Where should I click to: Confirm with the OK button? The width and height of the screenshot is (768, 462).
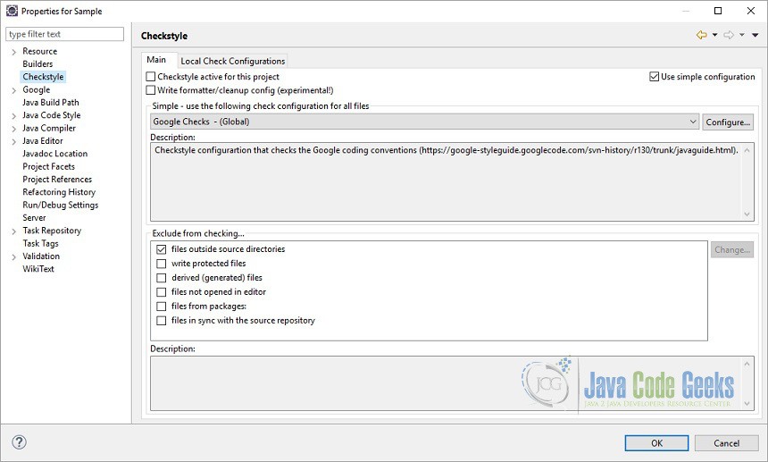[656, 443]
